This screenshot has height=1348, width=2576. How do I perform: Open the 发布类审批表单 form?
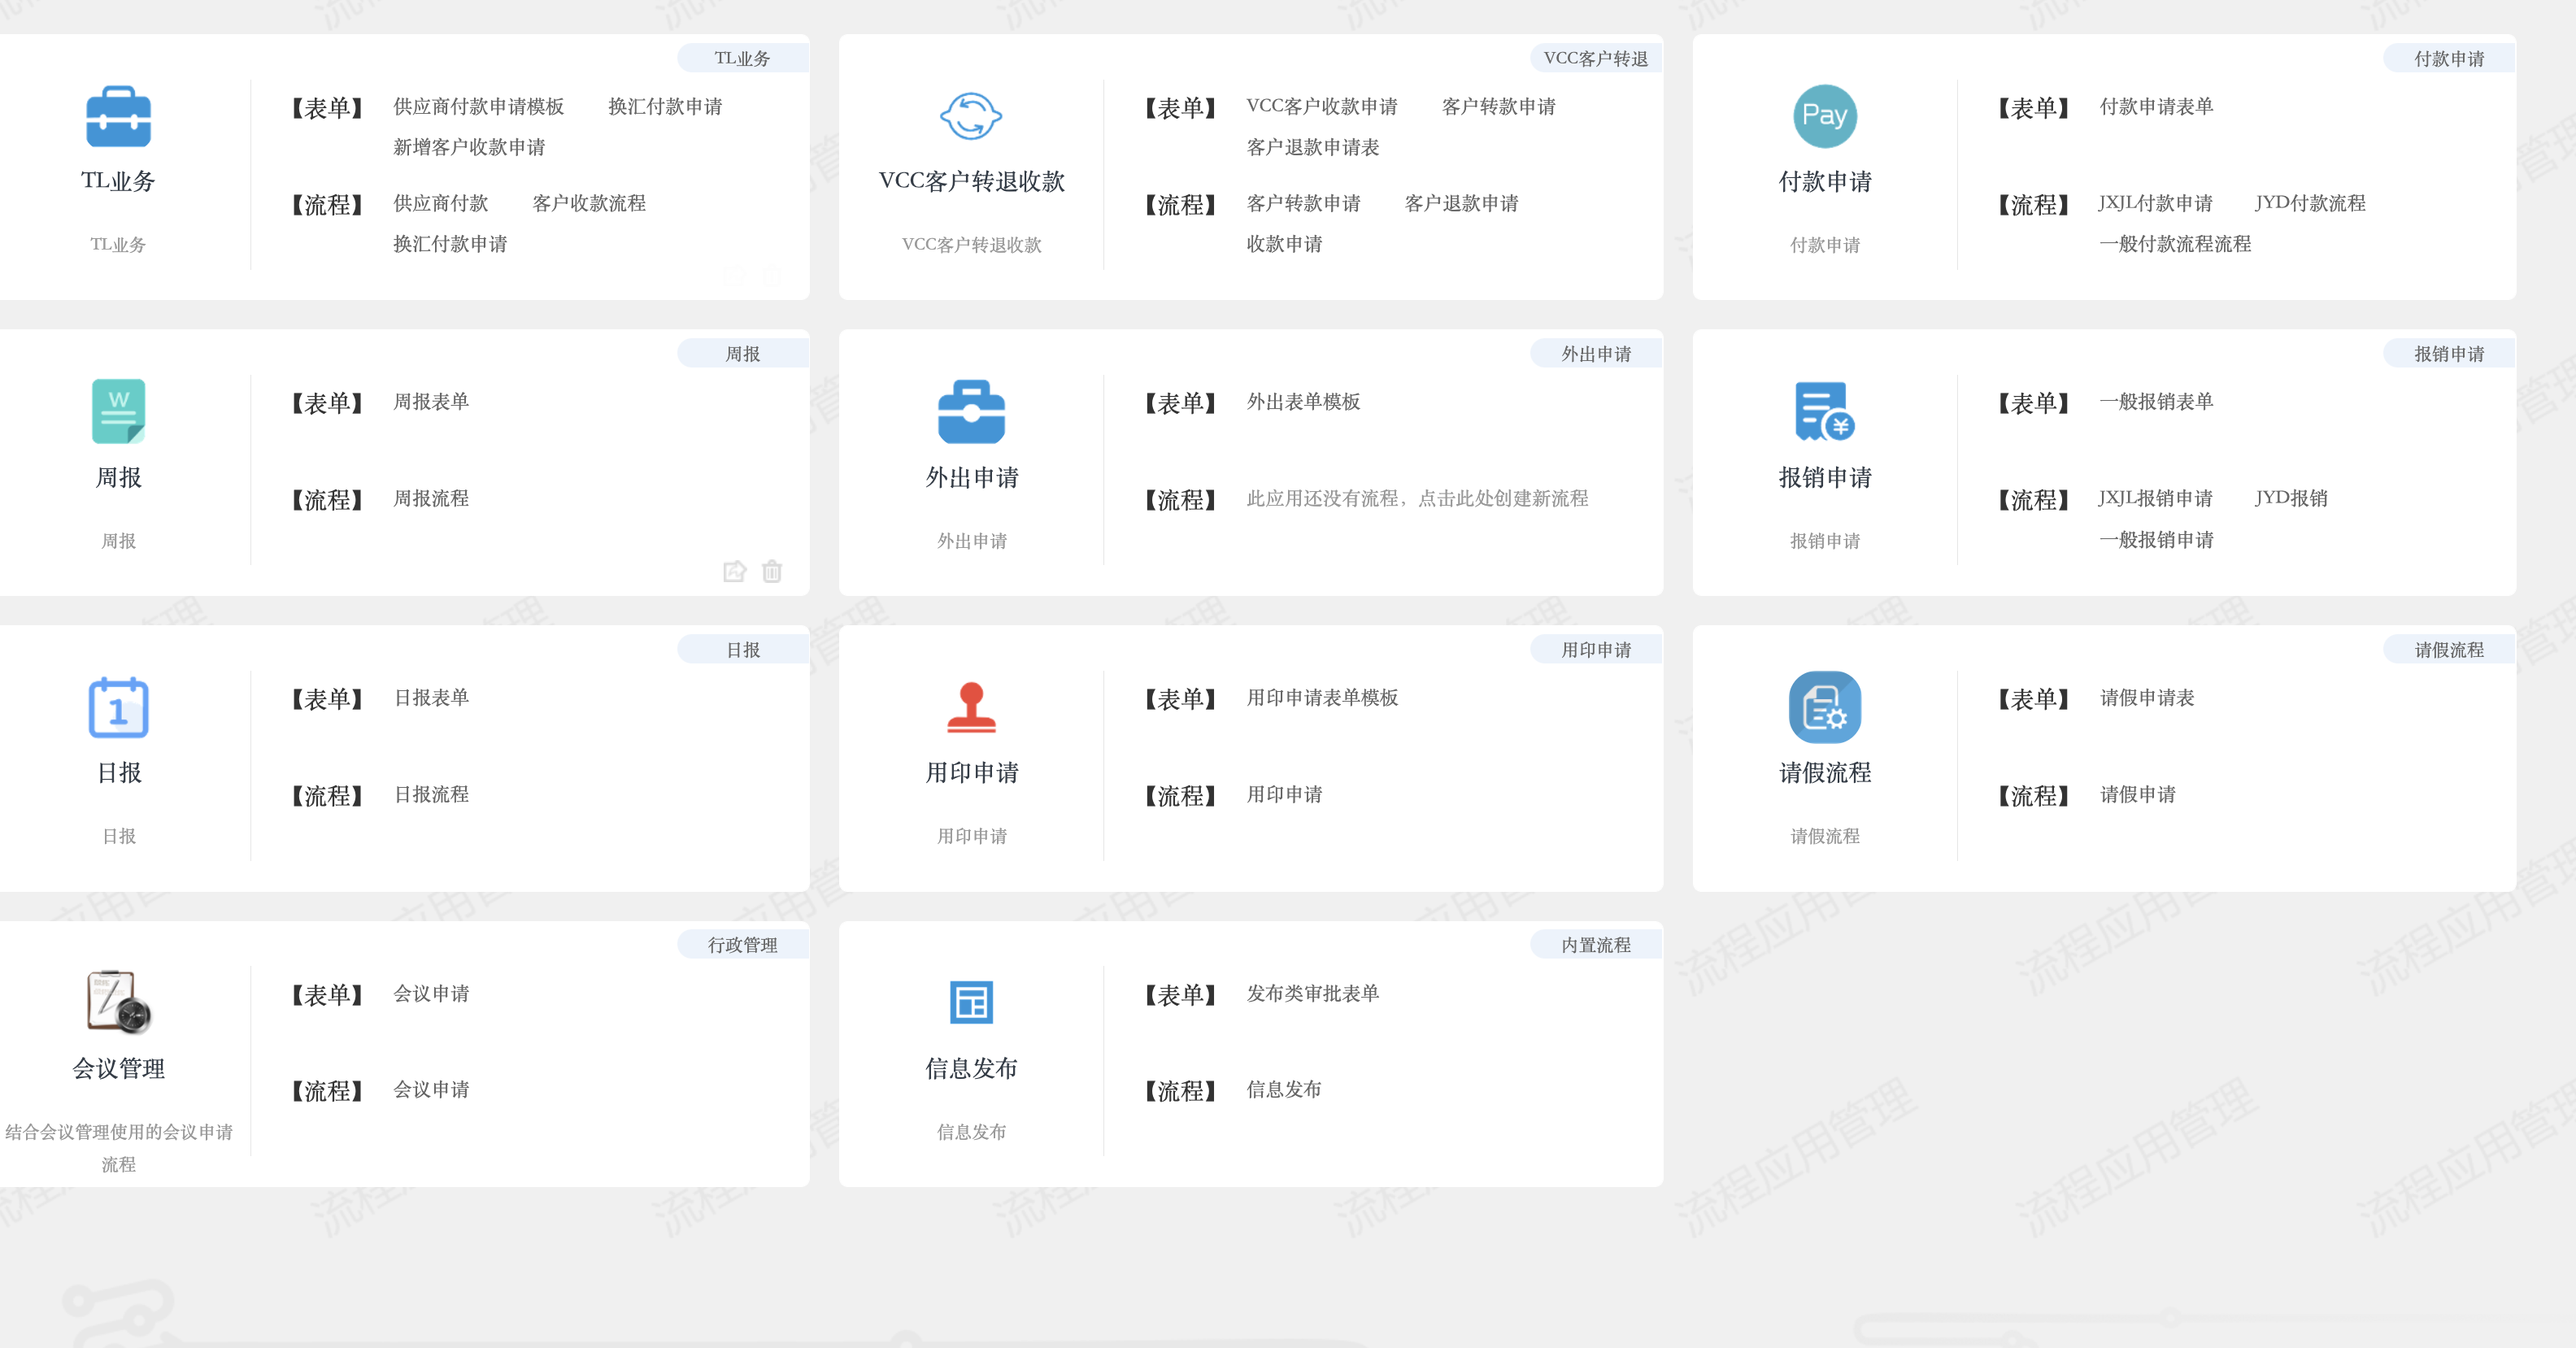[x=1312, y=993]
